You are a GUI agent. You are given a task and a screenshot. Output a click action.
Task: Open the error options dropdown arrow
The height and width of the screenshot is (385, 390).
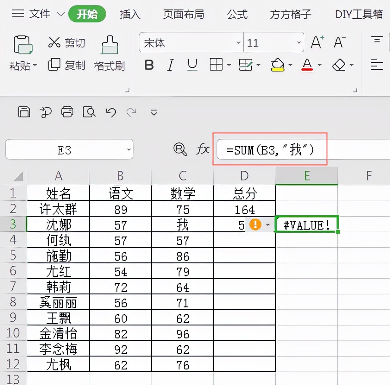[268, 225]
